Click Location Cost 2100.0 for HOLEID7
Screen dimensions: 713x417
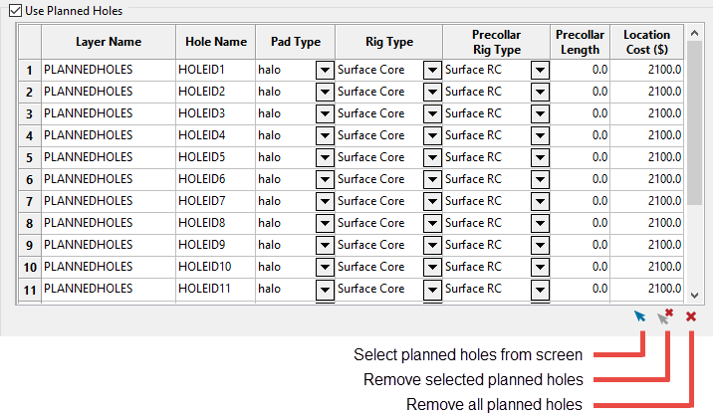pyautogui.click(x=646, y=201)
